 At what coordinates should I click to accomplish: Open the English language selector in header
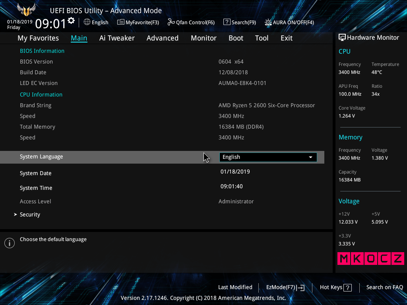[96, 22]
